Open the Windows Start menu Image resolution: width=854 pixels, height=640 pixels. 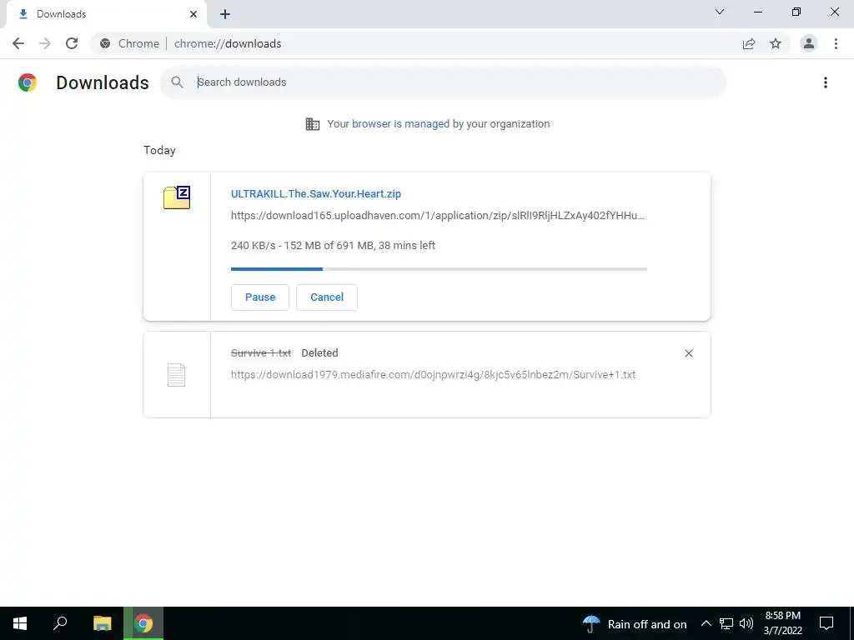[20, 623]
